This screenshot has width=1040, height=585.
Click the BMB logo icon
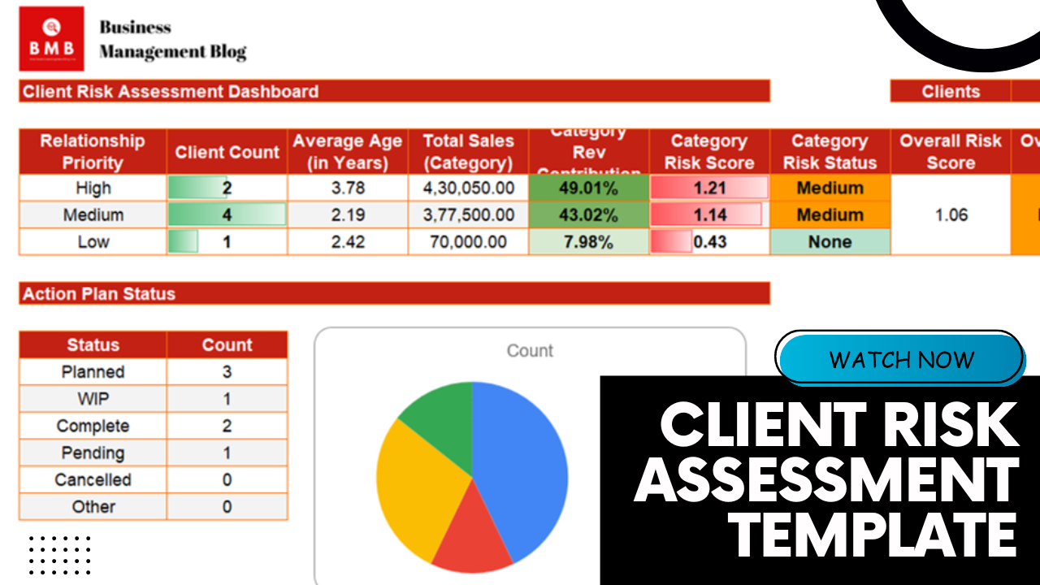tap(51, 38)
